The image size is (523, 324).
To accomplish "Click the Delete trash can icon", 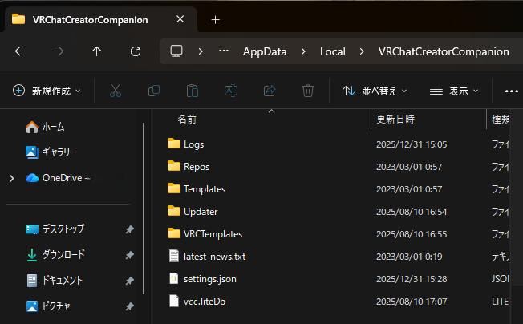I will coord(308,91).
